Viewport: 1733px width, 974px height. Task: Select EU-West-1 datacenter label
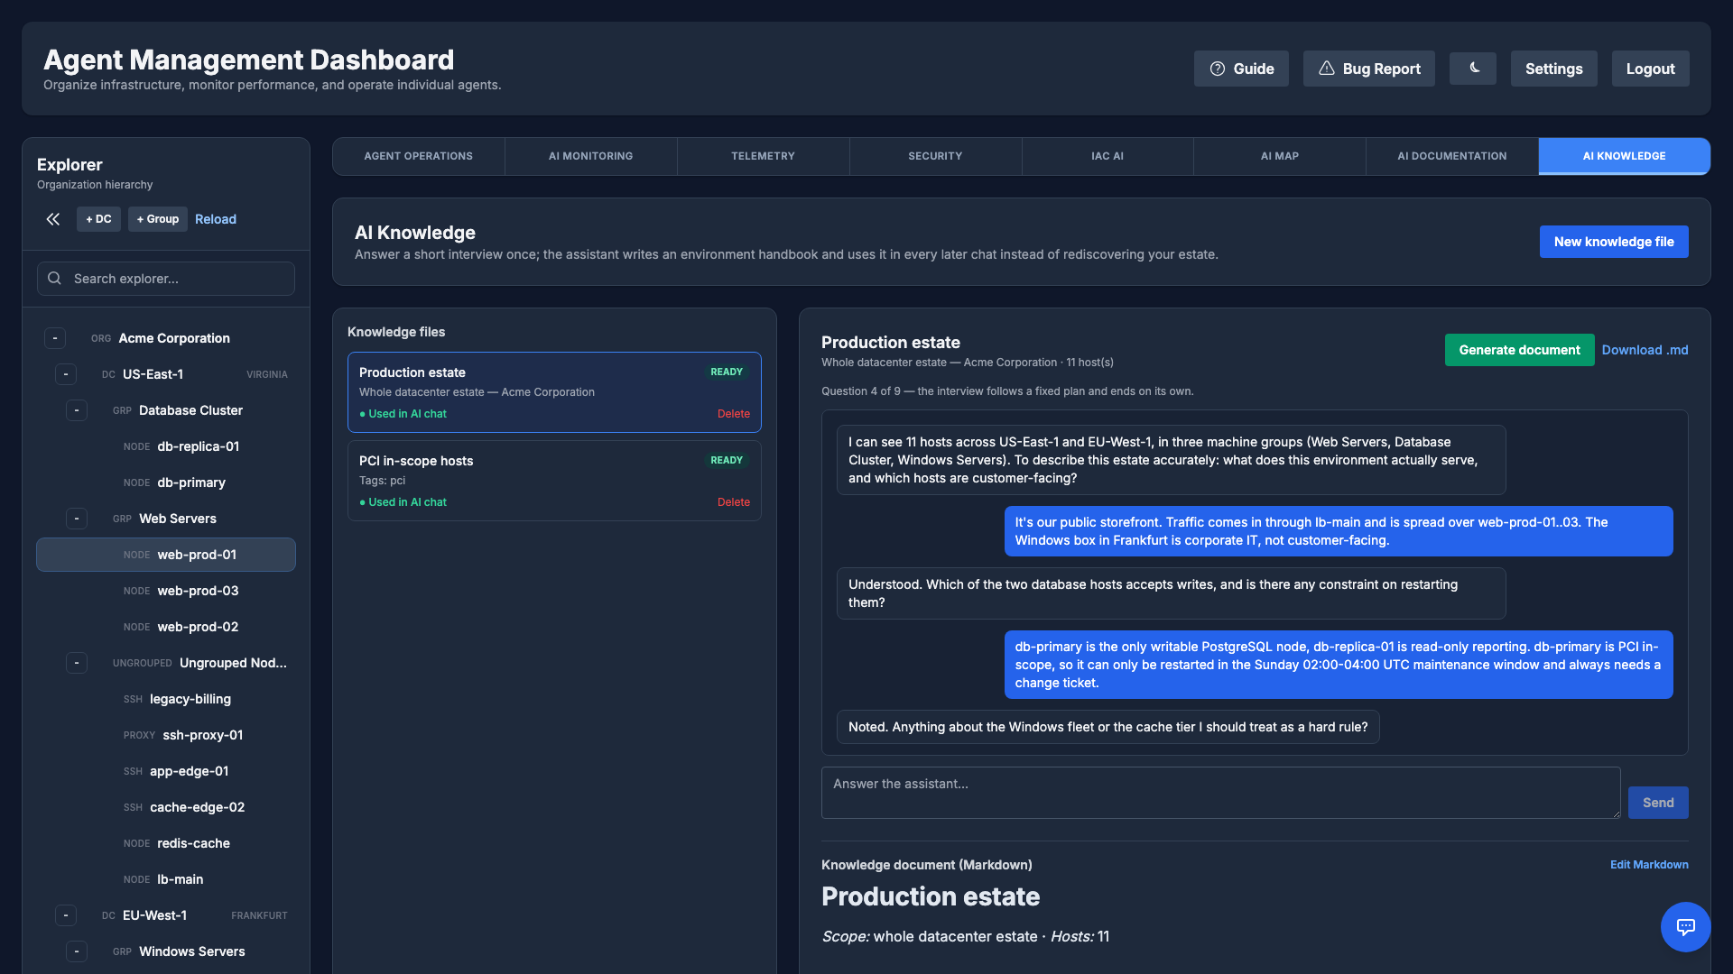tap(154, 915)
